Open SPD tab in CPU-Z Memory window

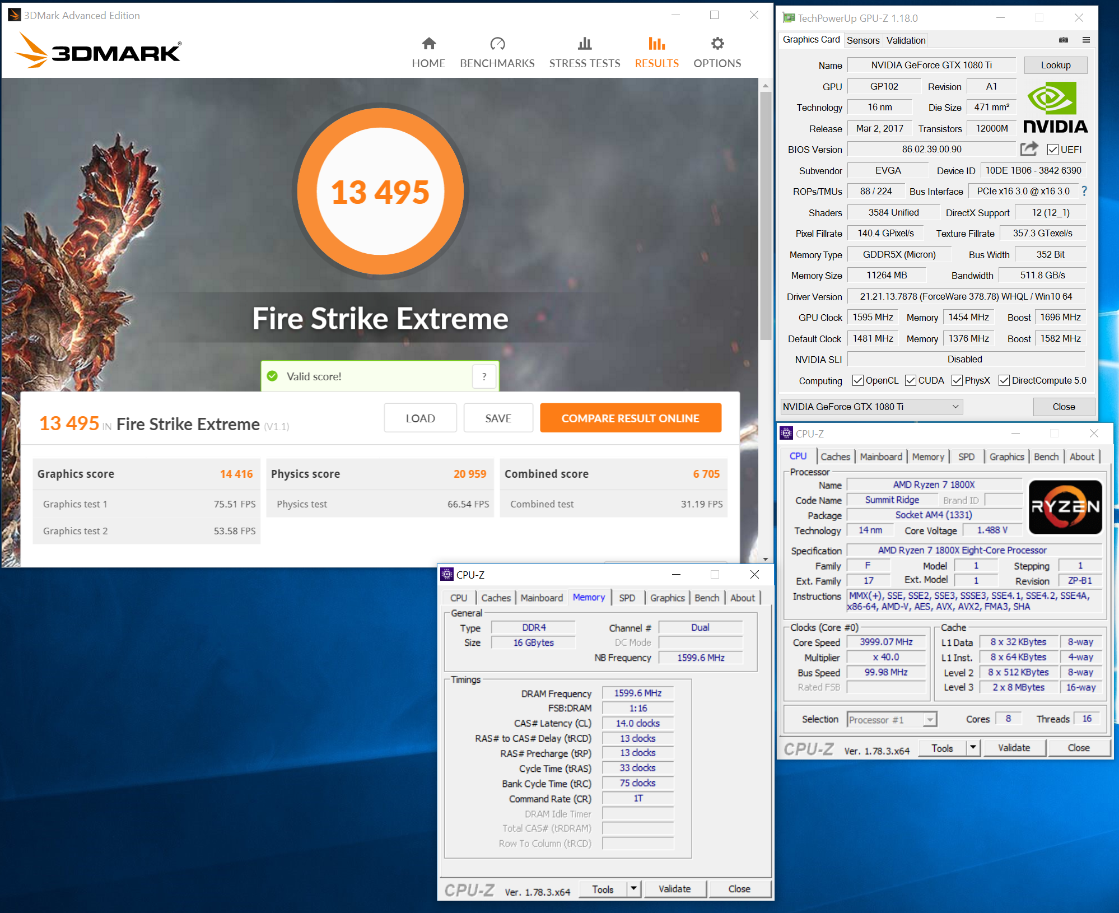tap(627, 598)
